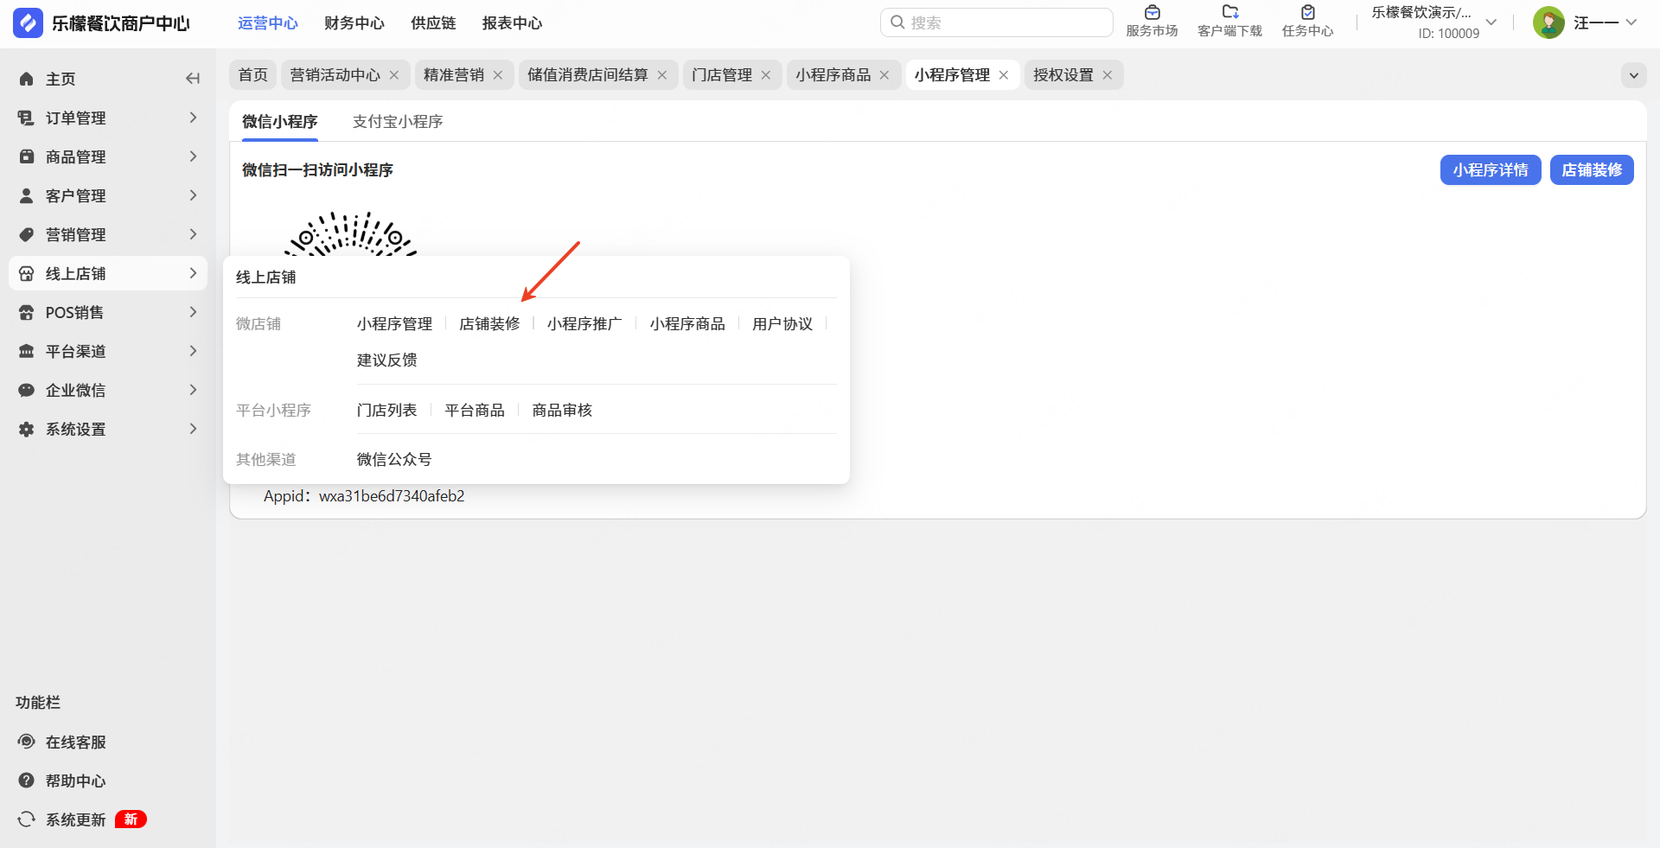The image size is (1660, 848).
Task: Switch to 报表中心 in top navigation
Action: coord(512,23)
